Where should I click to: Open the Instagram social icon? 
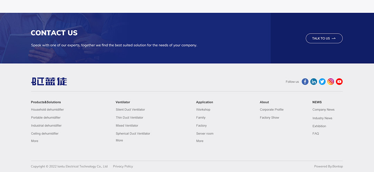tap(331, 82)
